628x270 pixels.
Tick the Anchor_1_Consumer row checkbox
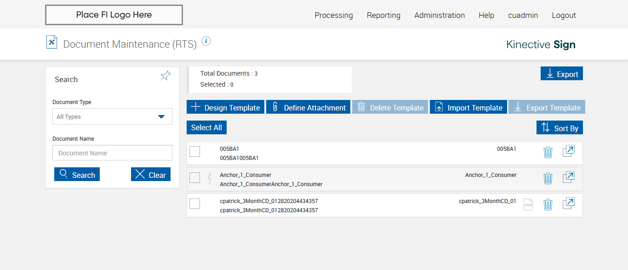pos(195,178)
